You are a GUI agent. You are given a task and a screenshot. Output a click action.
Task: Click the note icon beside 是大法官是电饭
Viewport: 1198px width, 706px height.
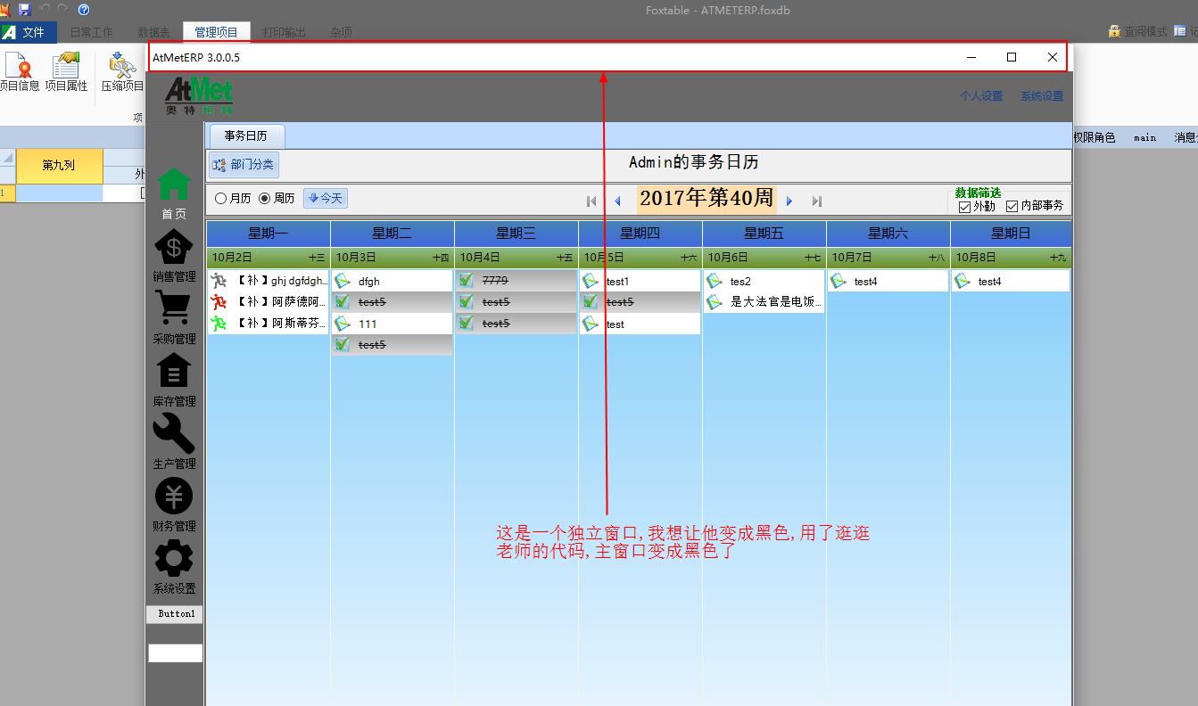coord(715,302)
